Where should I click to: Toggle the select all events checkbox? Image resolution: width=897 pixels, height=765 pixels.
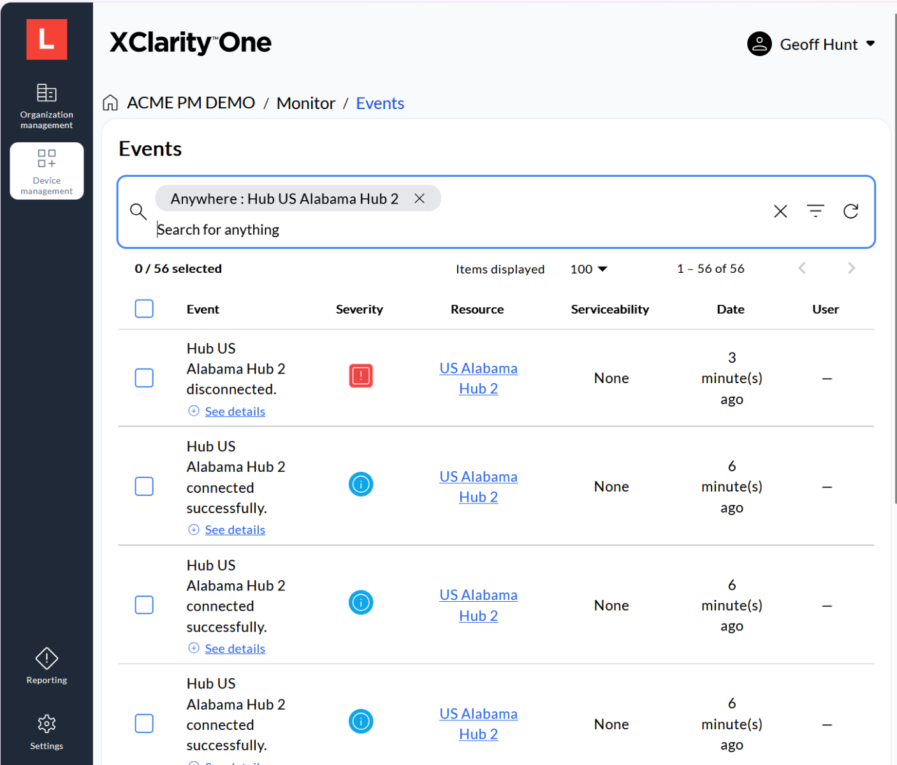(144, 309)
